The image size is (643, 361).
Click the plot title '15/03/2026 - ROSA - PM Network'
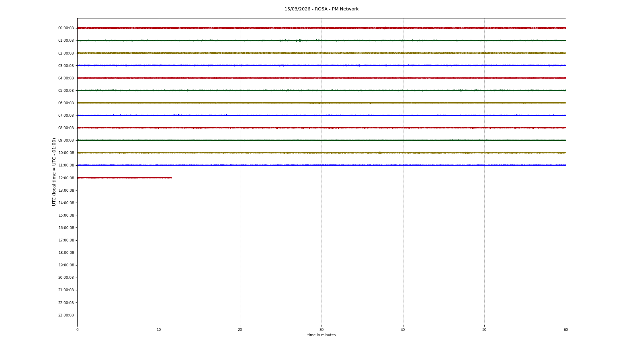[x=321, y=9]
